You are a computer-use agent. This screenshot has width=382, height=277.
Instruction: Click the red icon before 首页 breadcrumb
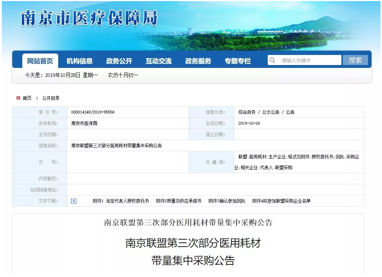tap(18, 98)
